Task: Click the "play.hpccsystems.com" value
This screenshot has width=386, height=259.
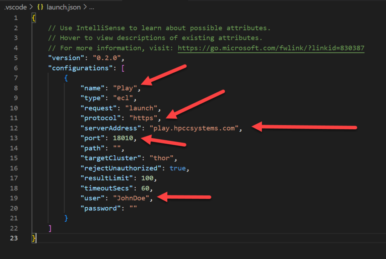Action: [x=194, y=128]
